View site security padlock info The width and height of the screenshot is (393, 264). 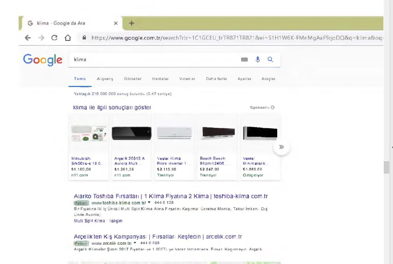click(x=84, y=38)
